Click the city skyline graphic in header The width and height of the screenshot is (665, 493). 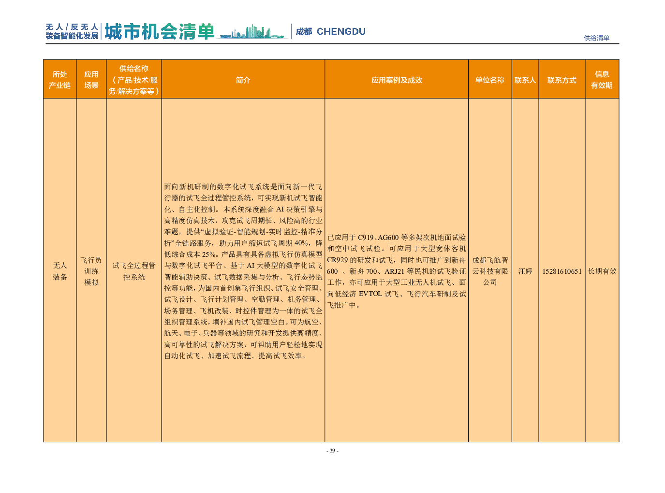(x=253, y=32)
